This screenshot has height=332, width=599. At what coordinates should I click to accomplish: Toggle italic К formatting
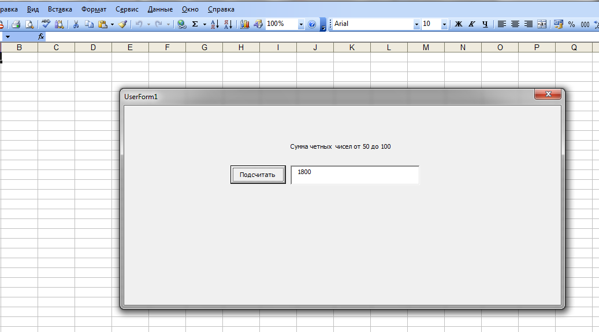(472, 24)
